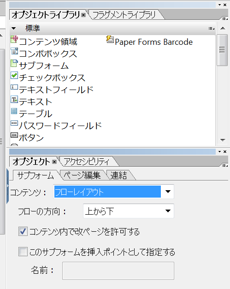Pick the サブフォーム subform object icon

click(14, 63)
